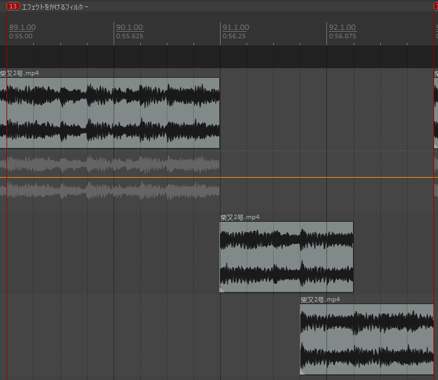This screenshot has width=438, height=380.
Task: Set cursor at measure 91.1.00 on ruler
Action: (235, 27)
